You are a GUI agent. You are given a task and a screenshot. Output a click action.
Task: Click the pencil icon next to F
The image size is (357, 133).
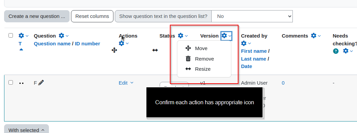tap(41, 83)
